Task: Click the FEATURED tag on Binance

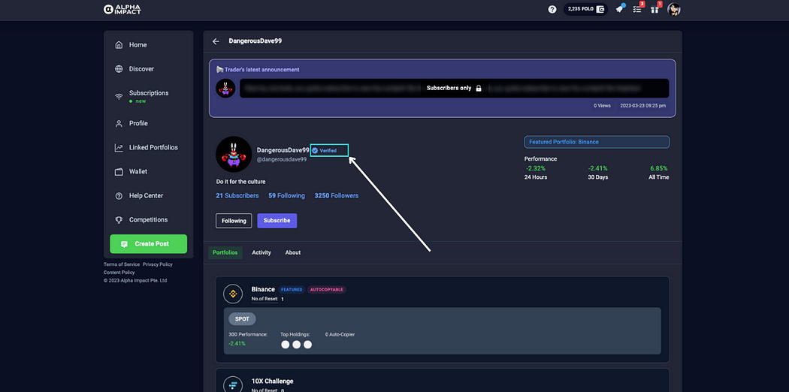Action: [292, 289]
